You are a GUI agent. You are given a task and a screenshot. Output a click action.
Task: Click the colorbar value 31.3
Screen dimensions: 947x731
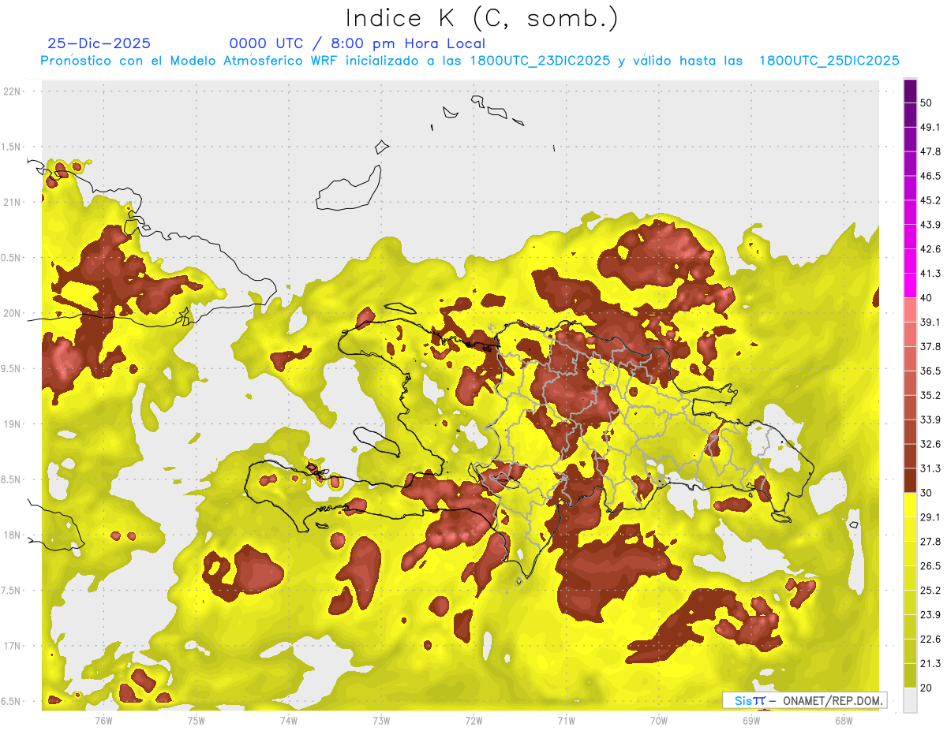(x=930, y=468)
